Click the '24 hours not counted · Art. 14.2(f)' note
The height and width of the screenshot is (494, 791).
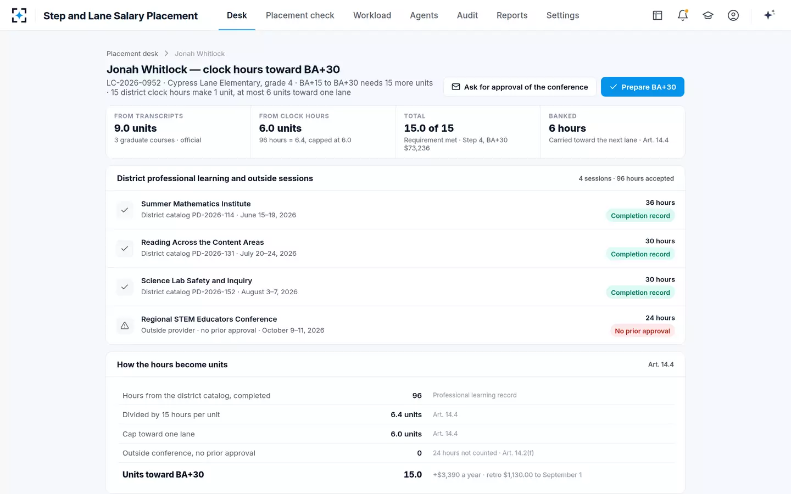point(483,453)
